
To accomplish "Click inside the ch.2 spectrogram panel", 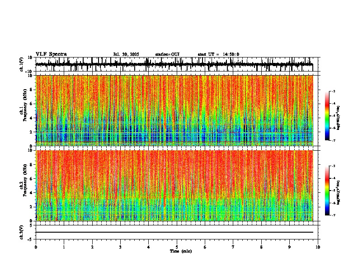I will tap(174, 186).
